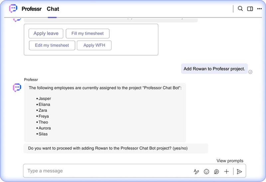266x182 pixels.
Task: Open search with the magnifier icon
Action: point(240,9)
